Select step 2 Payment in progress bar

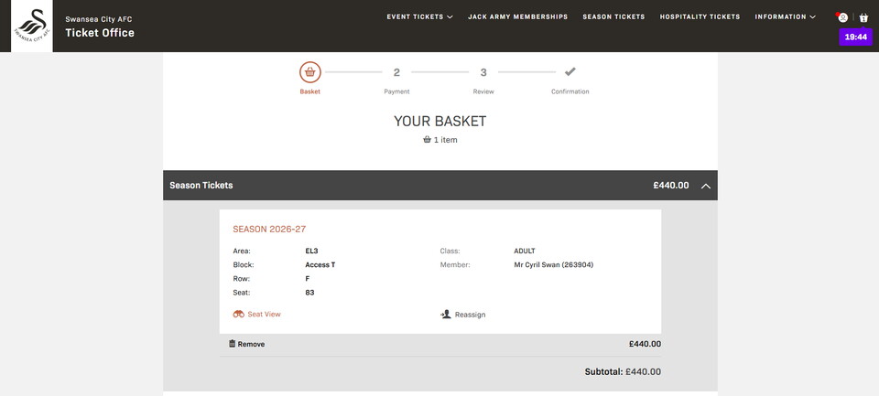tap(396, 73)
